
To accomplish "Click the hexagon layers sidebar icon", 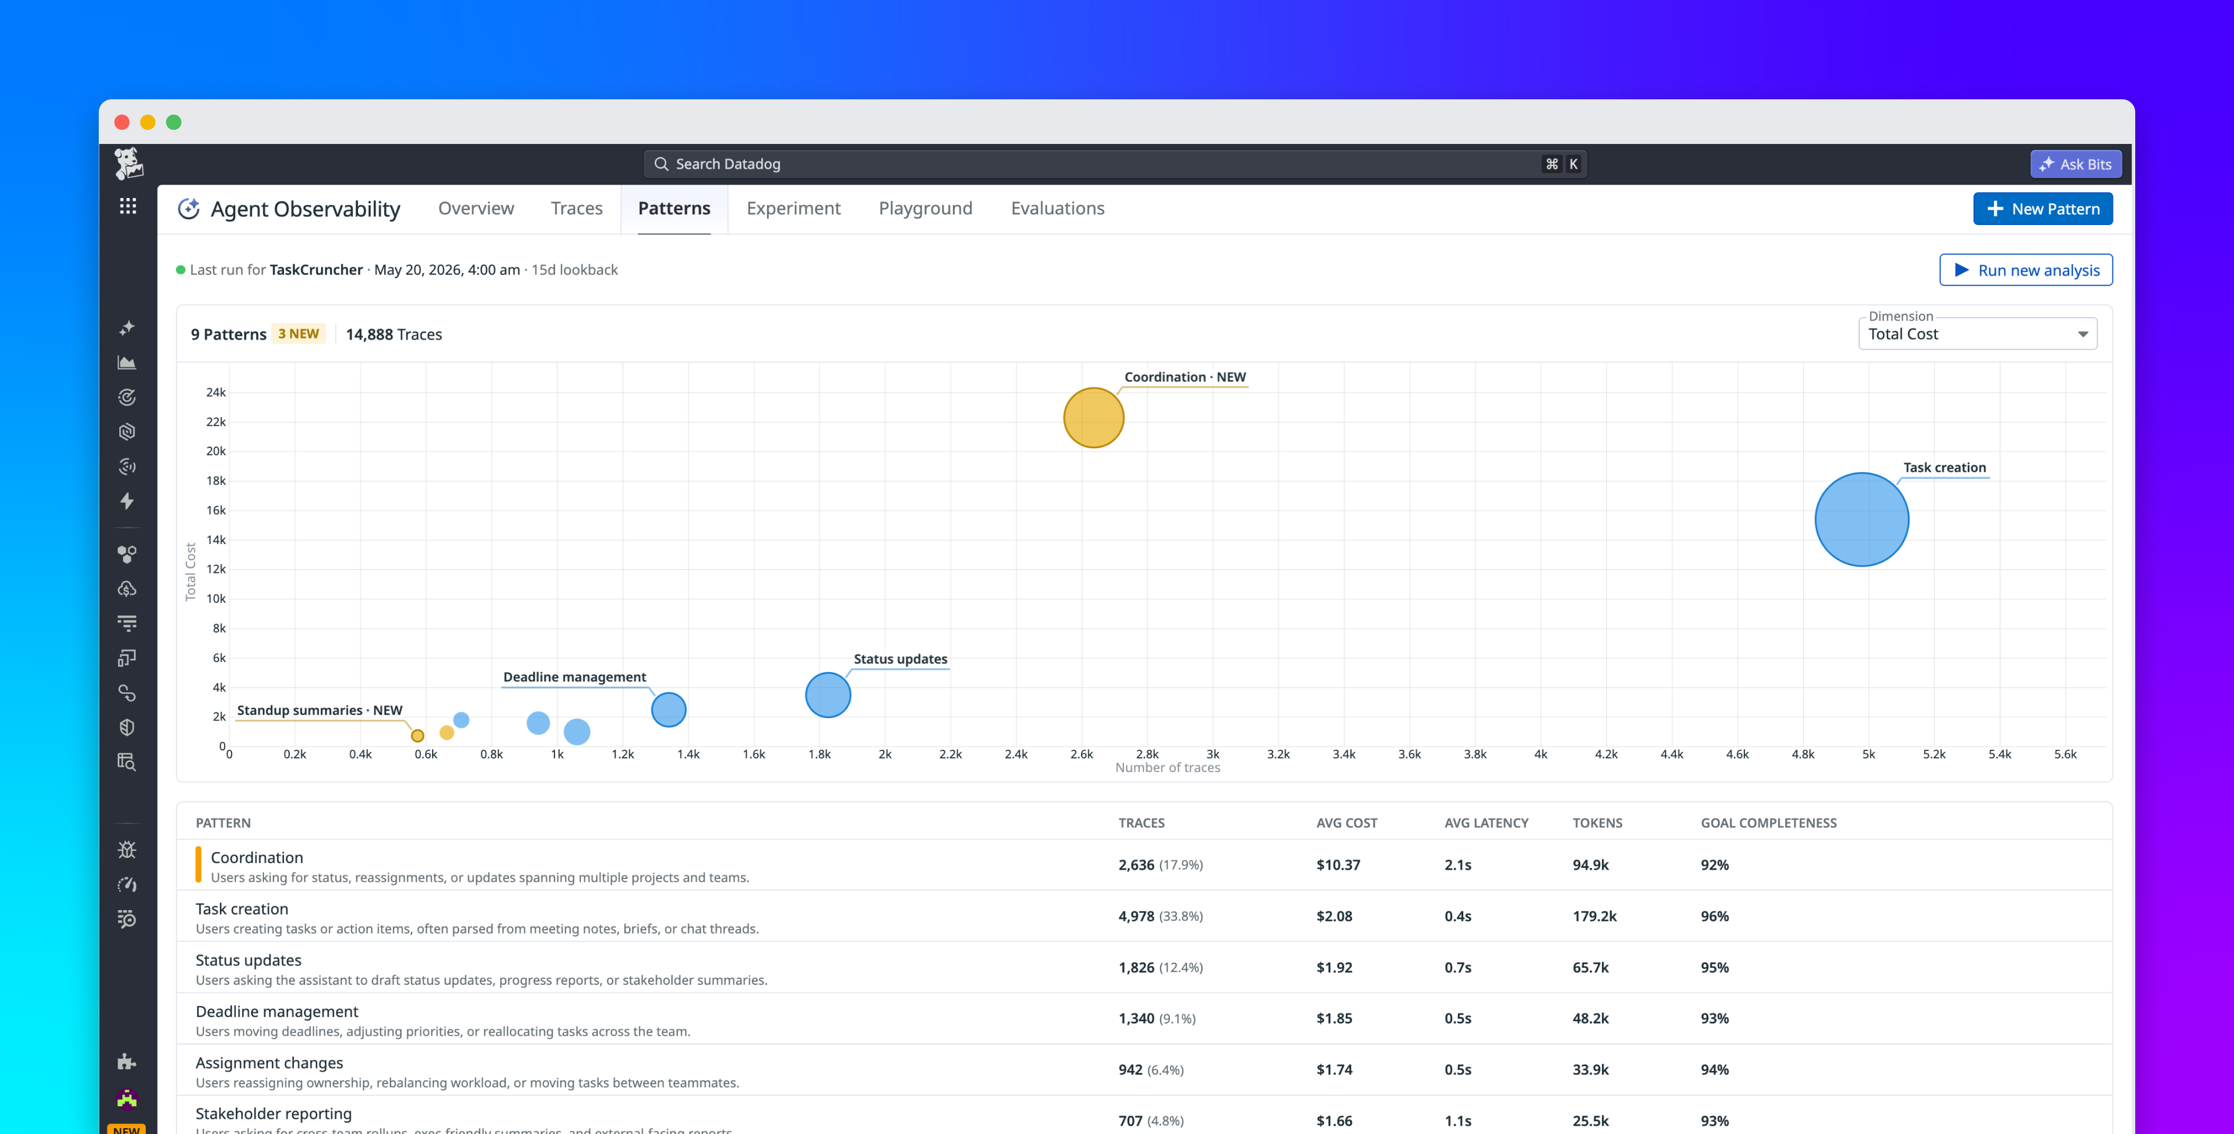I will [128, 432].
